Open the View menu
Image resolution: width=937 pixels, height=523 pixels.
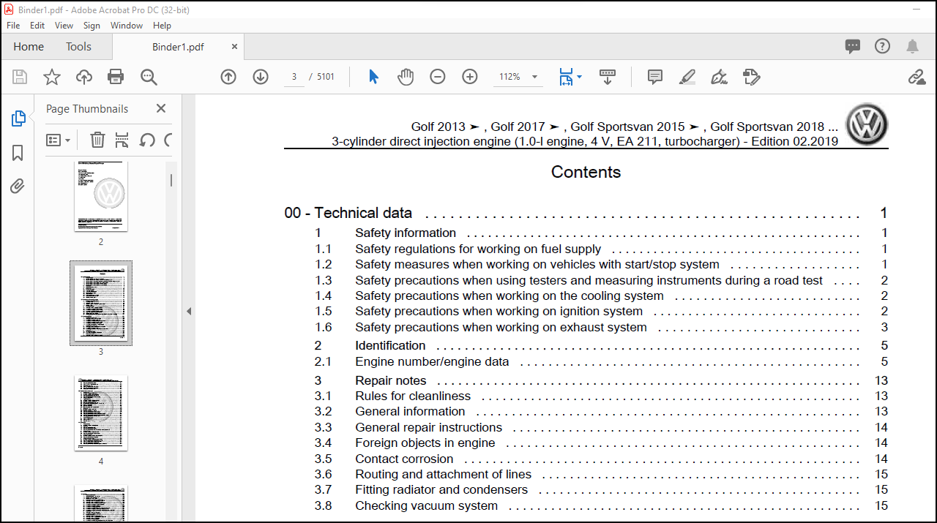coord(64,25)
